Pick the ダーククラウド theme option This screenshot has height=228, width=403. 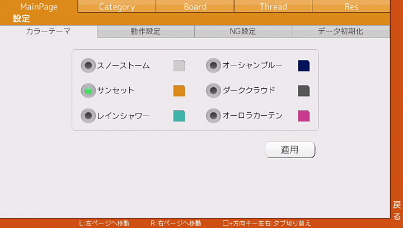[x=213, y=90]
